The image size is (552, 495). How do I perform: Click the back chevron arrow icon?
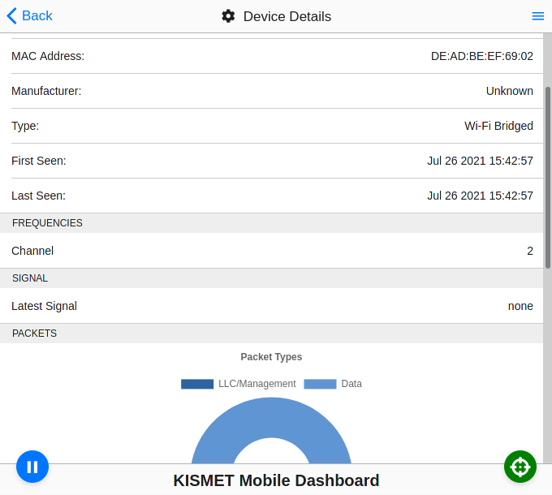11,16
